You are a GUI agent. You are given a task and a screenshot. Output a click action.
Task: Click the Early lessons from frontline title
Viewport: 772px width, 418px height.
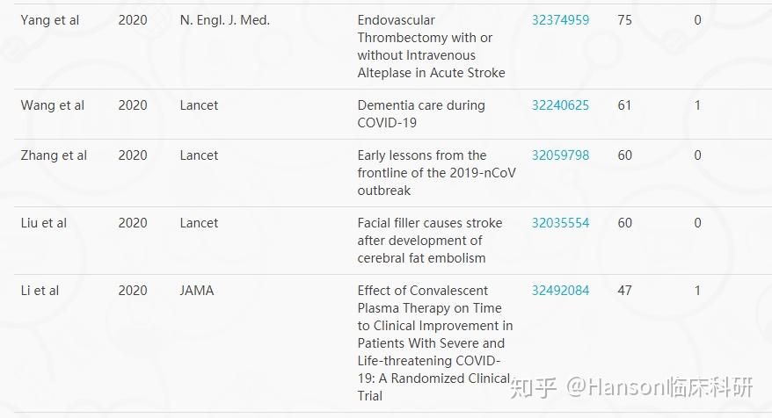(x=437, y=173)
